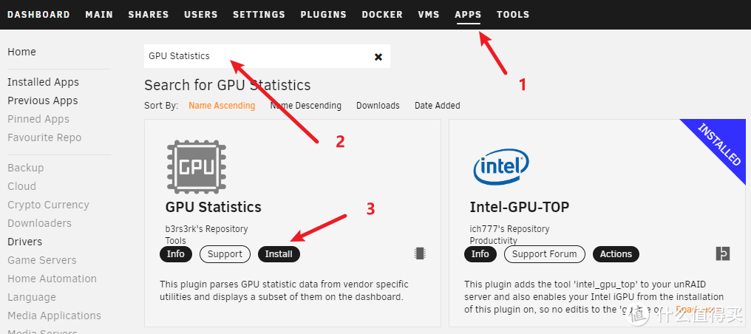Select the Drivers category
Image resolution: width=751 pixels, height=334 pixels.
coord(24,242)
